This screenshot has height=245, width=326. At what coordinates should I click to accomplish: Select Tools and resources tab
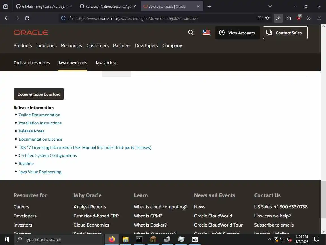32,63
